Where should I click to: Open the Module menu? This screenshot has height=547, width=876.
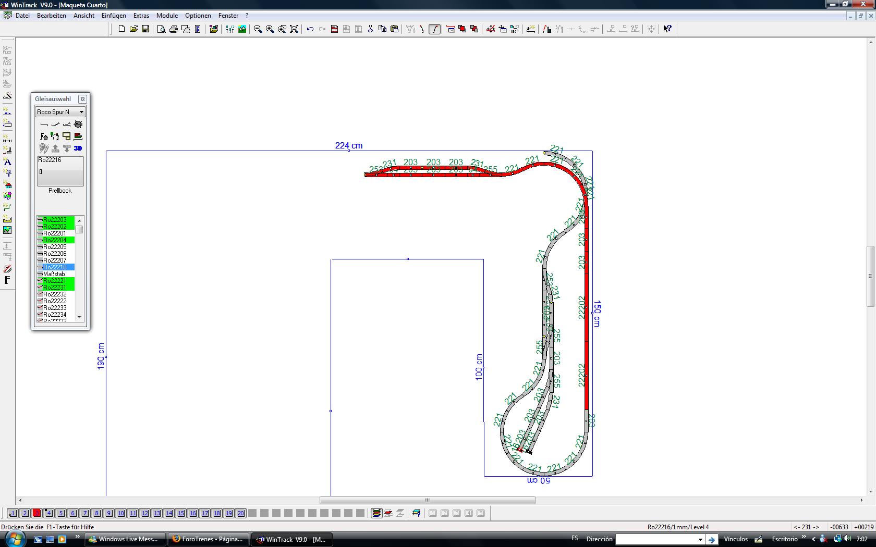167,16
